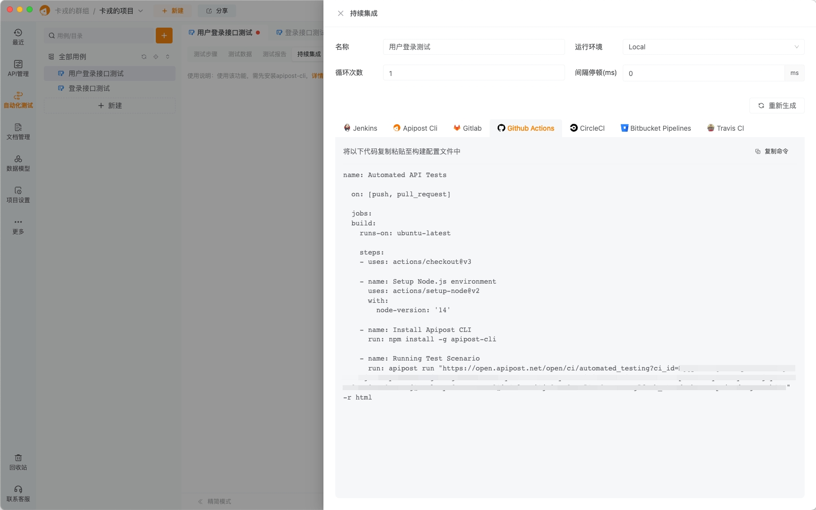Open the 最近 recent section in sidebar
816x510 pixels.
(18, 37)
